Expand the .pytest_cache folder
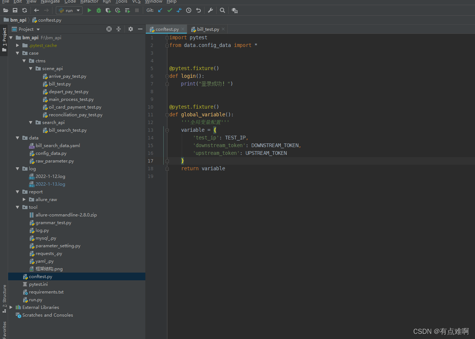Image resolution: width=475 pixels, height=339 pixels. click(17, 45)
